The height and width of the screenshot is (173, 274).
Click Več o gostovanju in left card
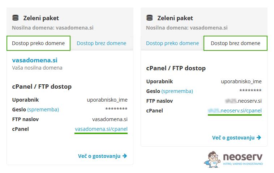click(100, 156)
